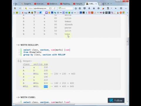Go back using the browser back arrow
The width and height of the screenshot is (141, 106).
coord(20,9)
